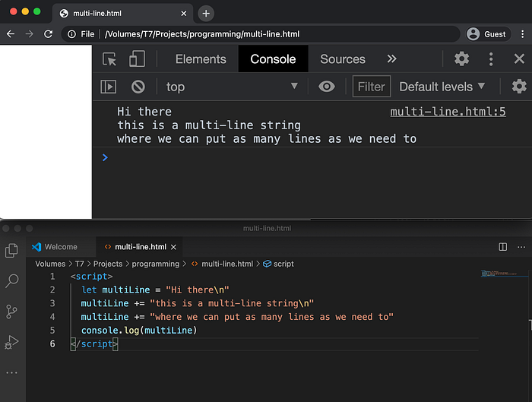Viewport: 532px width, 402px height.
Task: Open the Default levels dropdown
Action: pyautogui.click(x=442, y=87)
